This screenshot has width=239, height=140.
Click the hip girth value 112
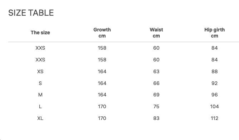click(x=214, y=118)
